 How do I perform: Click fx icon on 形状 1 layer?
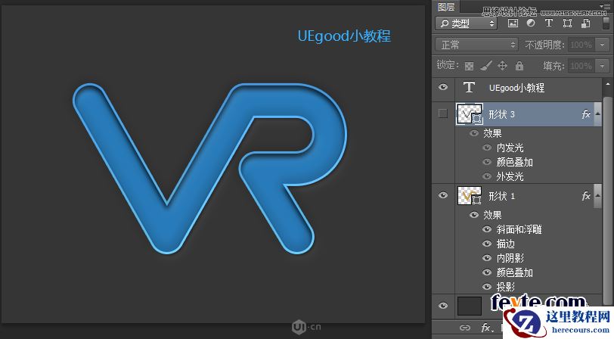click(x=586, y=195)
